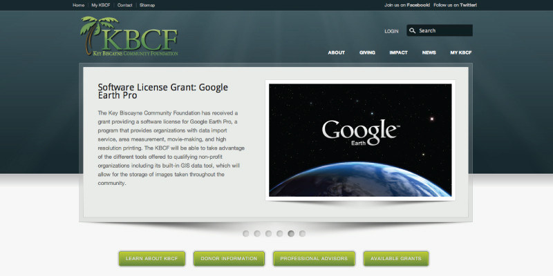The width and height of the screenshot is (553, 276).
Task: Open the GIVING navigation menu
Action: pos(367,53)
